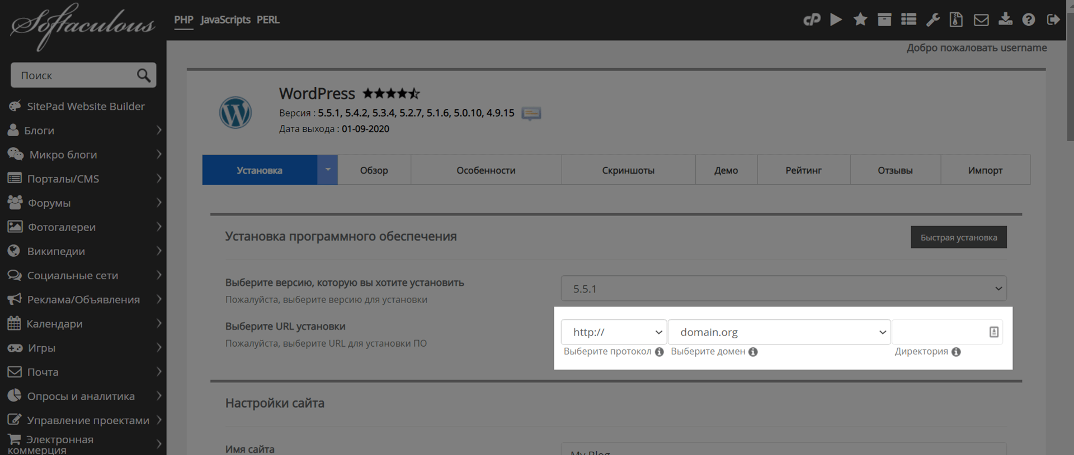Click the WordPress logo image
This screenshot has height=455, width=1074.
(235, 112)
